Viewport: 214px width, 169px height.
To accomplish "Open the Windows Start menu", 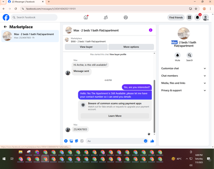I will tap(4, 159).
